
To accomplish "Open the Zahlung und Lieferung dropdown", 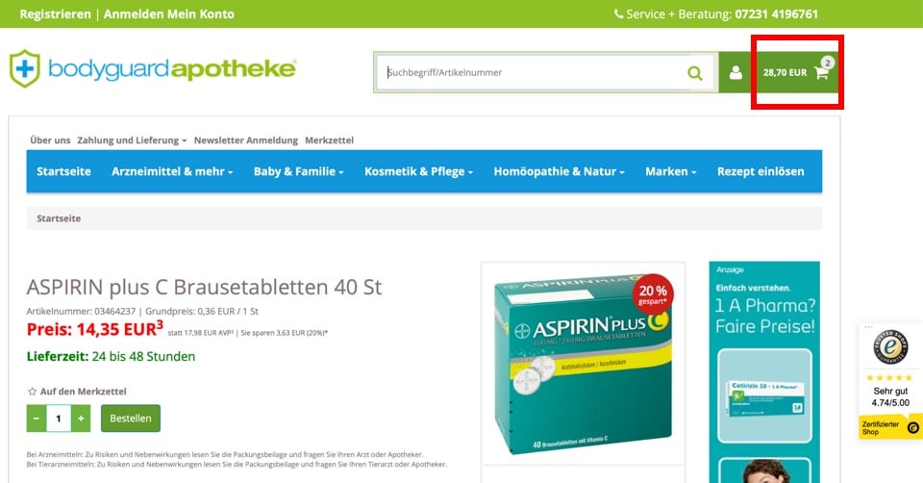I will (132, 140).
